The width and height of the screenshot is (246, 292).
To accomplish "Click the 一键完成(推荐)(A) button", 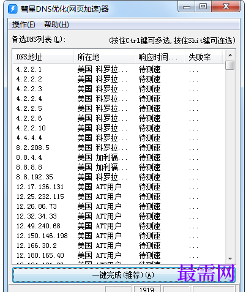I will [x=124, y=275].
